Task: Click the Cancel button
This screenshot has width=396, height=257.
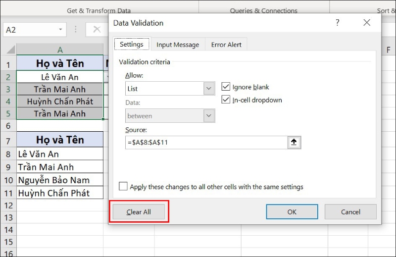Action: click(x=350, y=212)
